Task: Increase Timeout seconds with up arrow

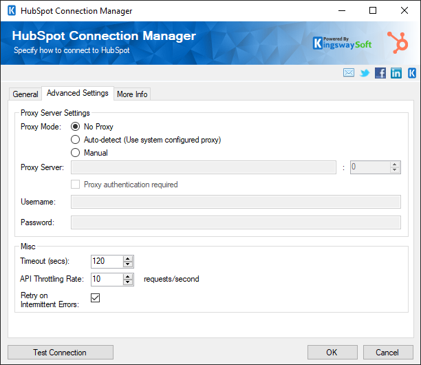Action: pos(128,259)
